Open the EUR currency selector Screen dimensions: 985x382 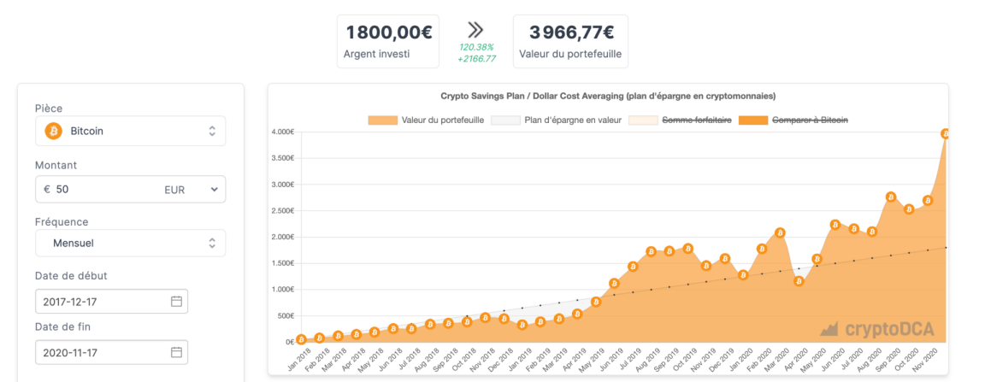pyautogui.click(x=190, y=189)
